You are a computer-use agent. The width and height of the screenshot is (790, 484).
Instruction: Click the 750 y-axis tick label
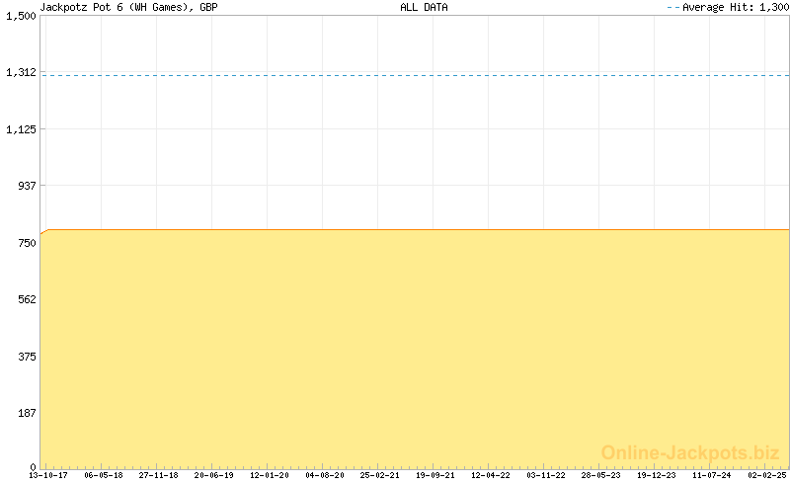click(x=26, y=242)
